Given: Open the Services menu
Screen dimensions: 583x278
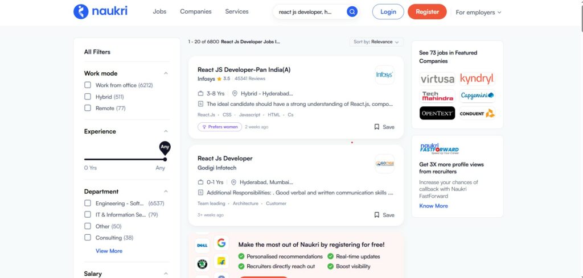Looking at the screenshot, I should click(x=237, y=11).
